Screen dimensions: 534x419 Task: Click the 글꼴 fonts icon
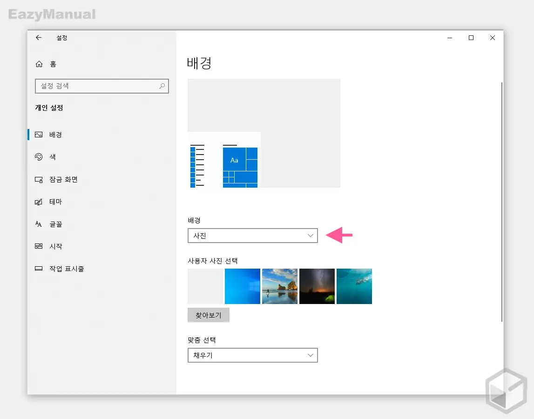pyautogui.click(x=39, y=224)
